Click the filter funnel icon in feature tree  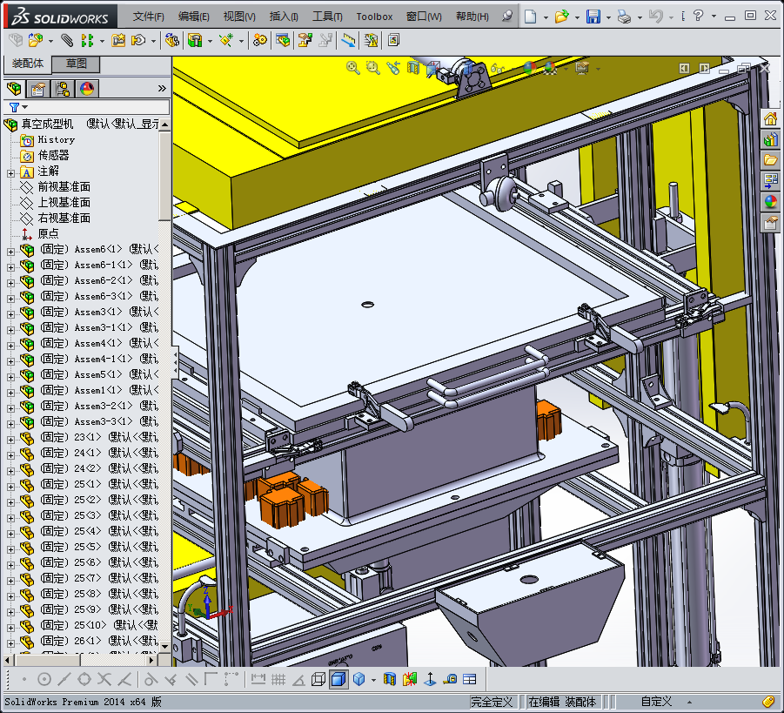[x=14, y=107]
